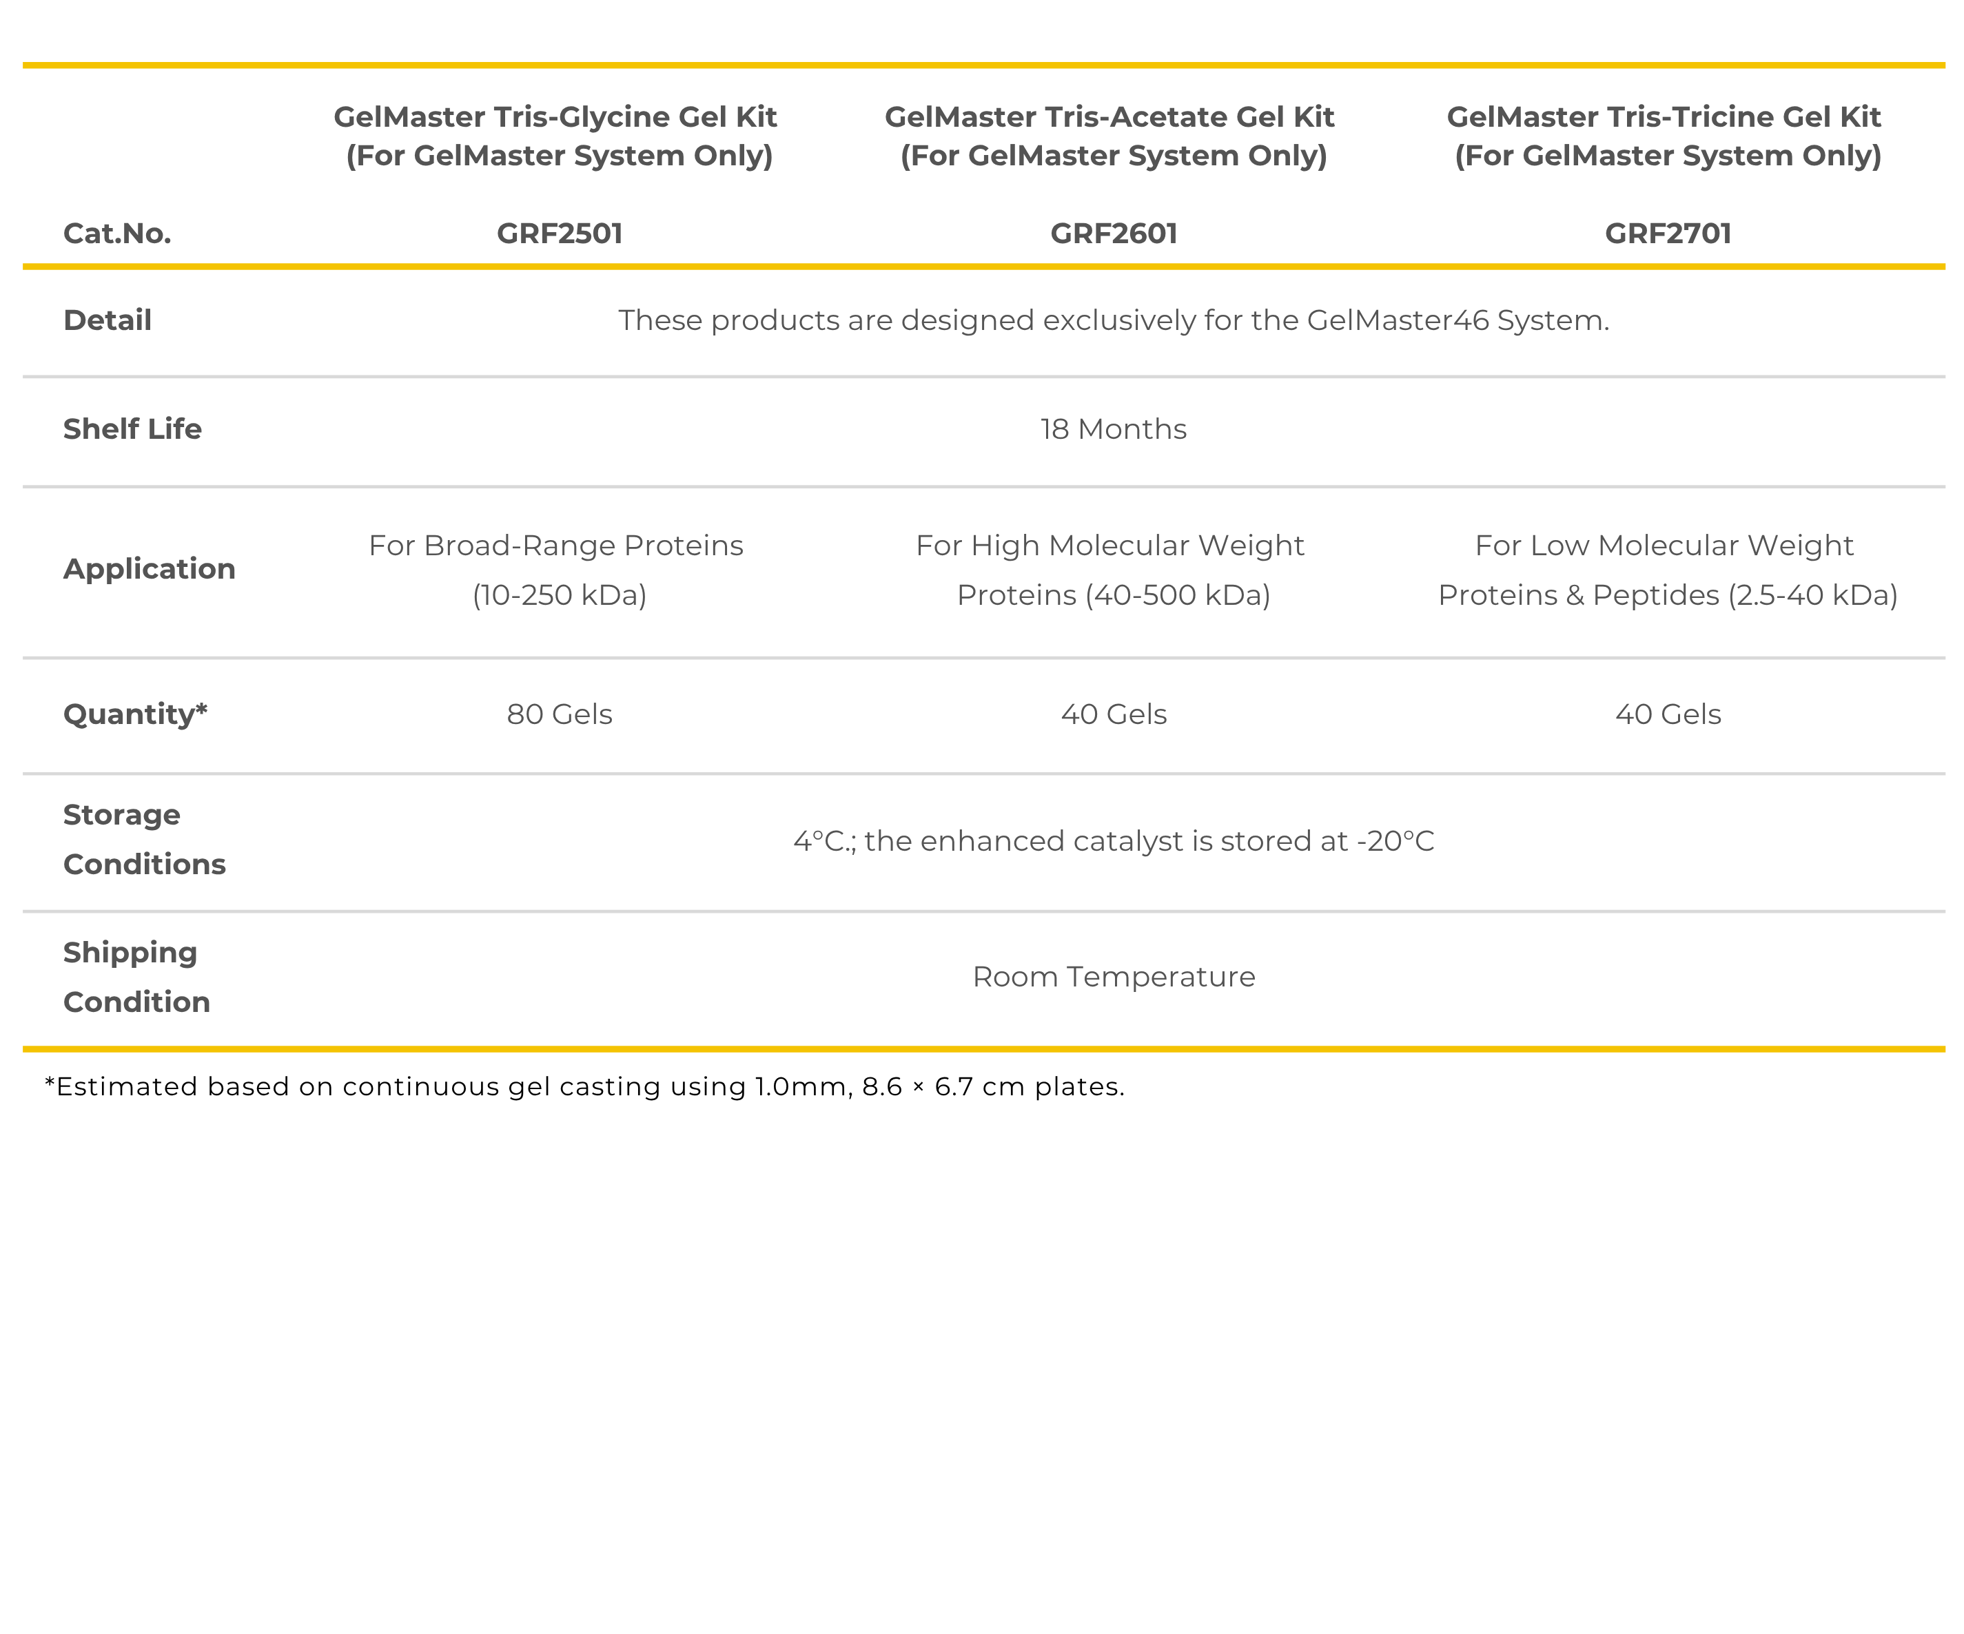Viewport: 1964px width, 1634px height.
Task: Click the Shipping Condition row label
Action: pos(136,976)
